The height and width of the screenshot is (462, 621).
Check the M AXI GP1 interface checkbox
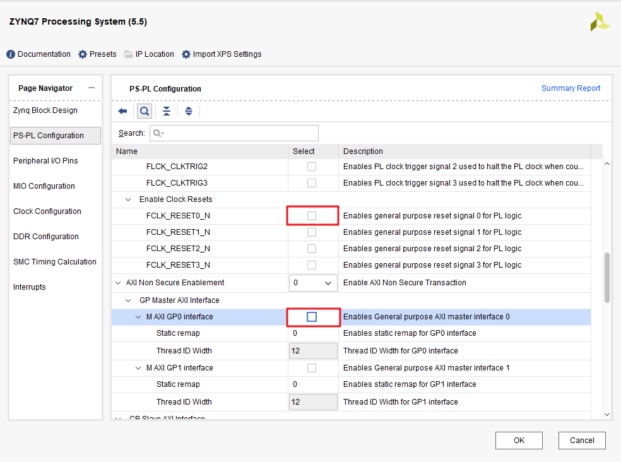[312, 368]
